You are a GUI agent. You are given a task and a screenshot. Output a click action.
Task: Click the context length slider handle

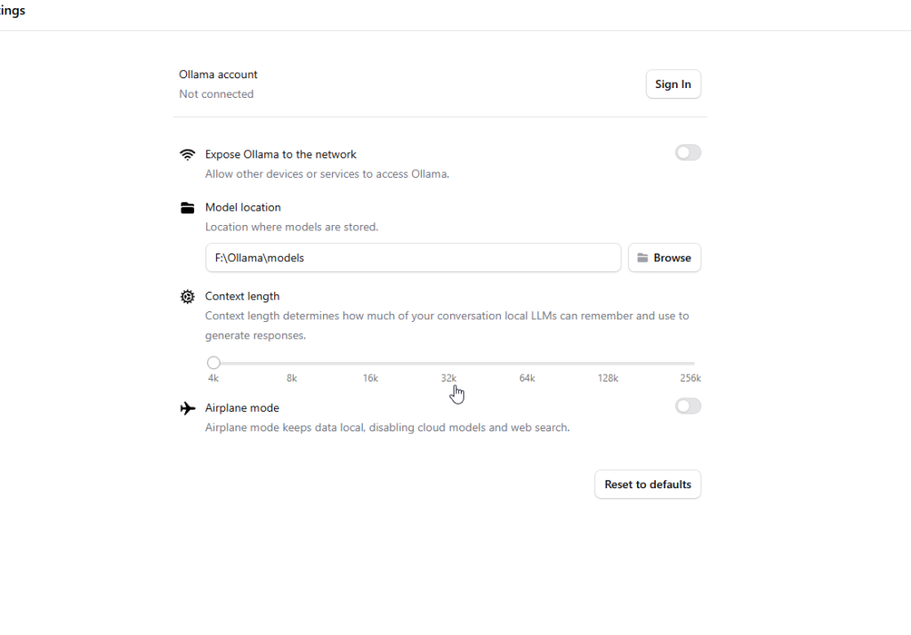pos(214,363)
